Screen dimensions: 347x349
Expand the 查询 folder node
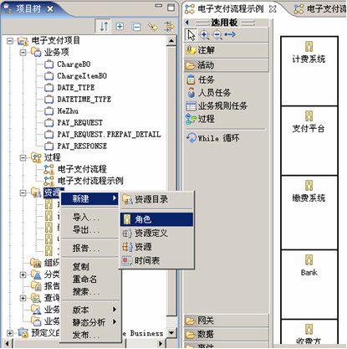pos(23,298)
